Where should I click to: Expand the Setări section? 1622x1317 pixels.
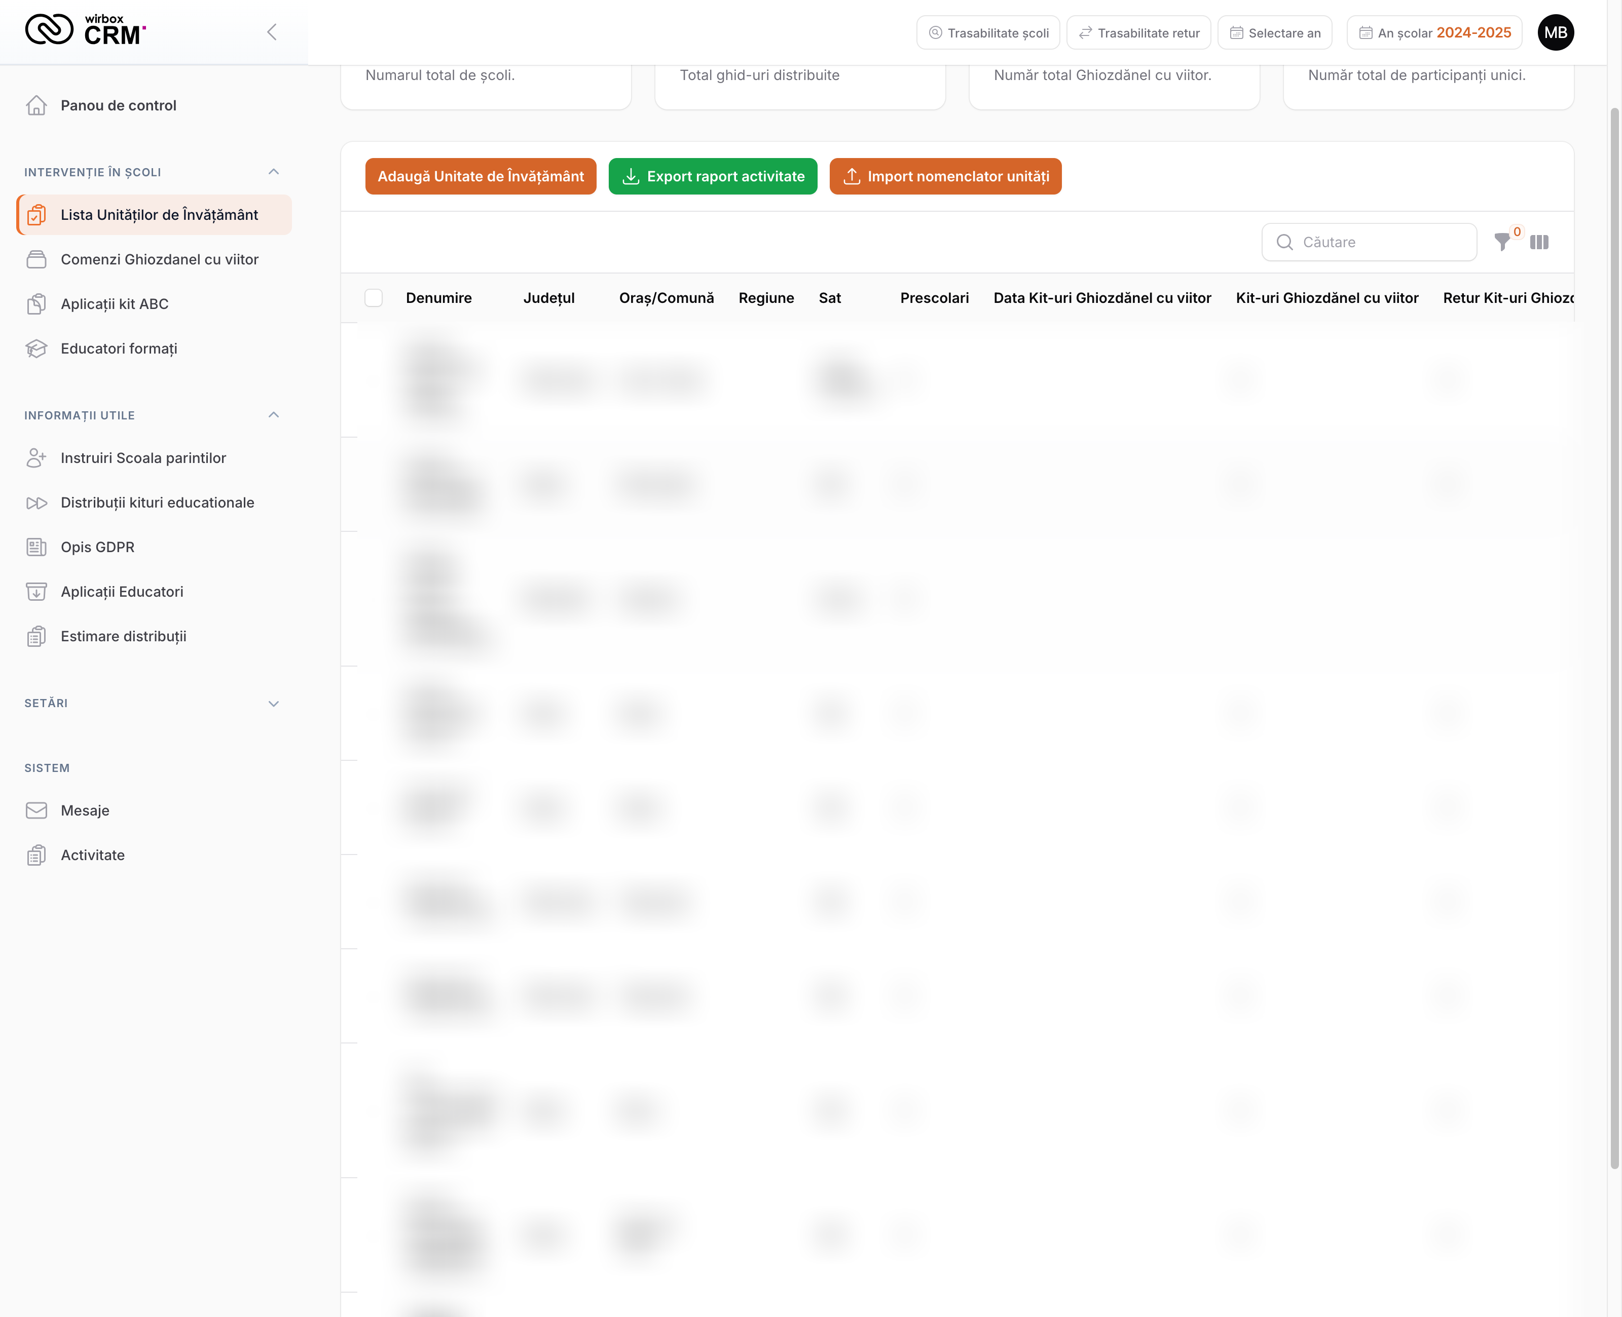(274, 703)
